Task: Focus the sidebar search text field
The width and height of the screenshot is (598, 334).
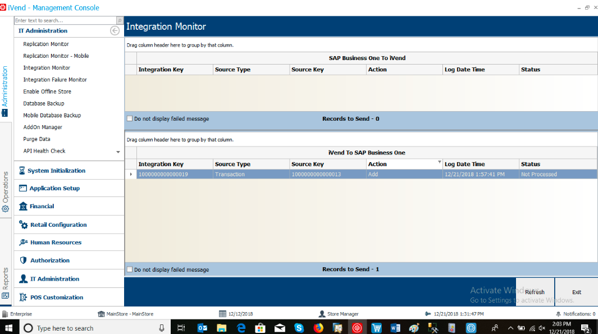Action: [x=65, y=20]
